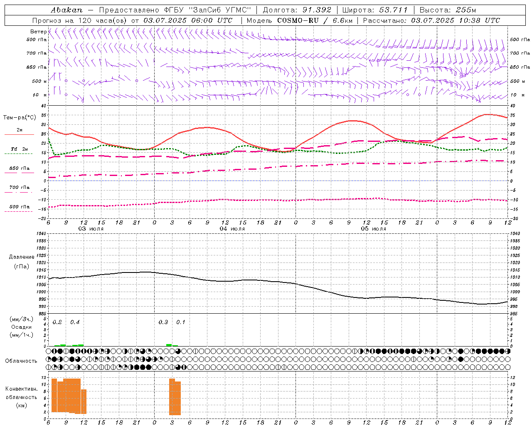Click the "Высота: 255м" header value

(447, 10)
